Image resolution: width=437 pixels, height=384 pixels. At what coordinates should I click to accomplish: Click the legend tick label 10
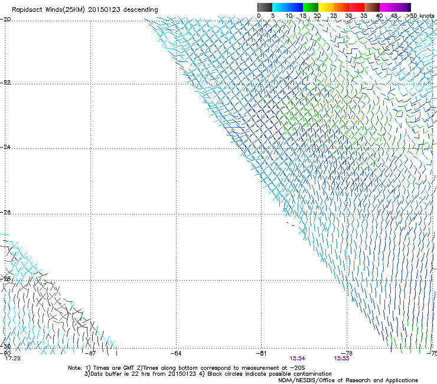(x=289, y=16)
